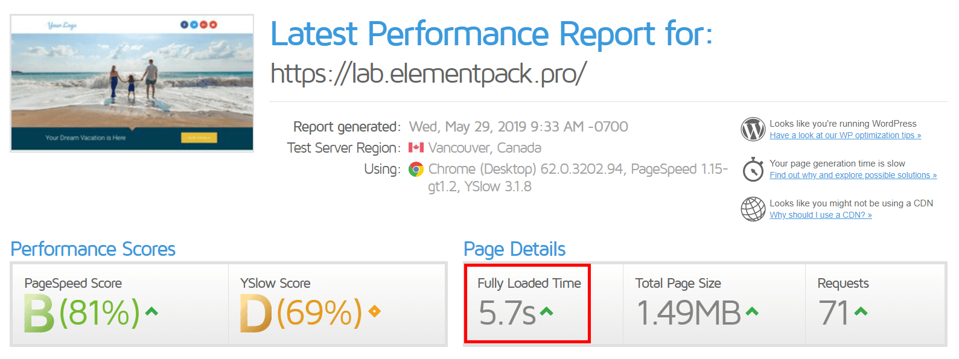Click the green arrow beside PageSpeed Score
The image size is (959, 359).
coord(151,311)
